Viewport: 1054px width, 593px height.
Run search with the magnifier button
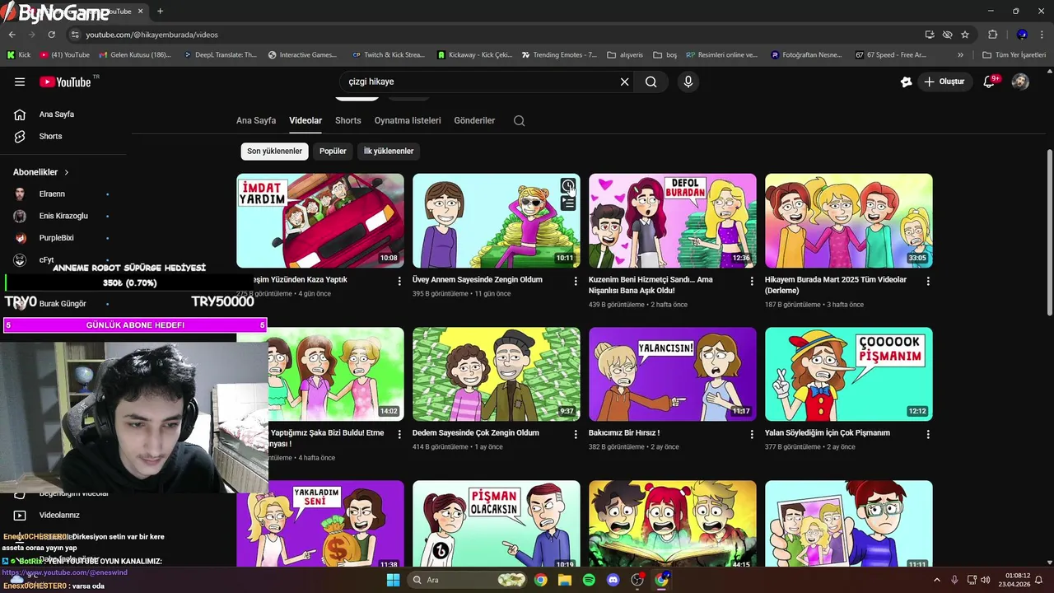pyautogui.click(x=651, y=82)
